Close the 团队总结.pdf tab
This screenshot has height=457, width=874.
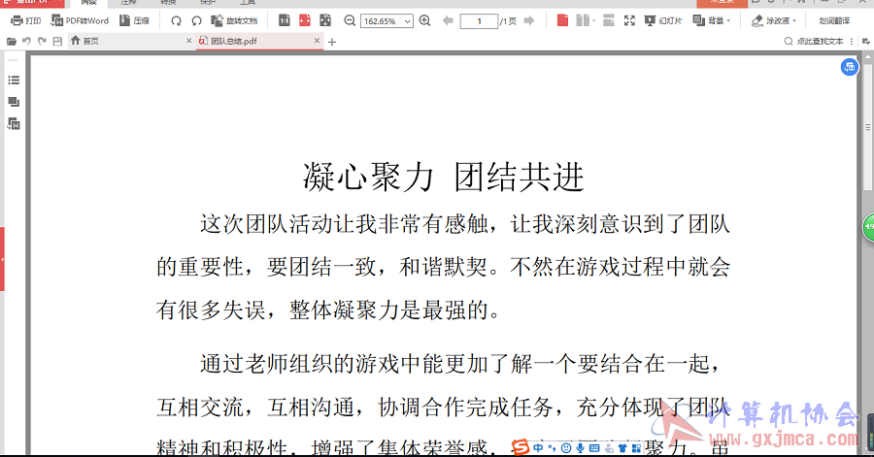point(318,41)
